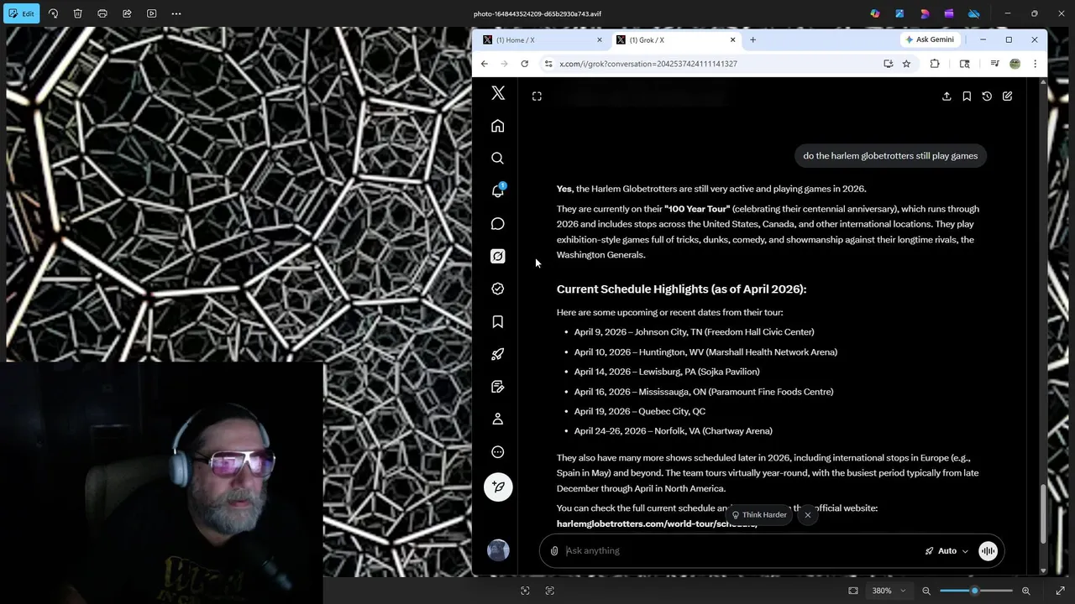Attach a file with the paperclip
The image size is (1075, 604).
554,551
